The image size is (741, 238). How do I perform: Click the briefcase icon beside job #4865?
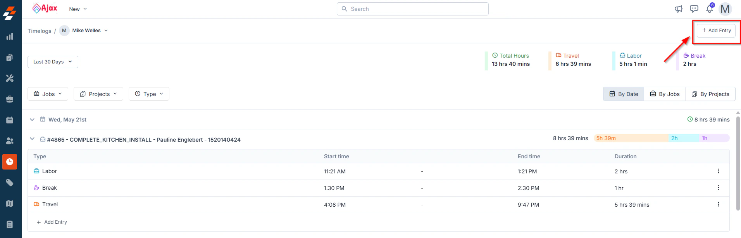click(43, 139)
